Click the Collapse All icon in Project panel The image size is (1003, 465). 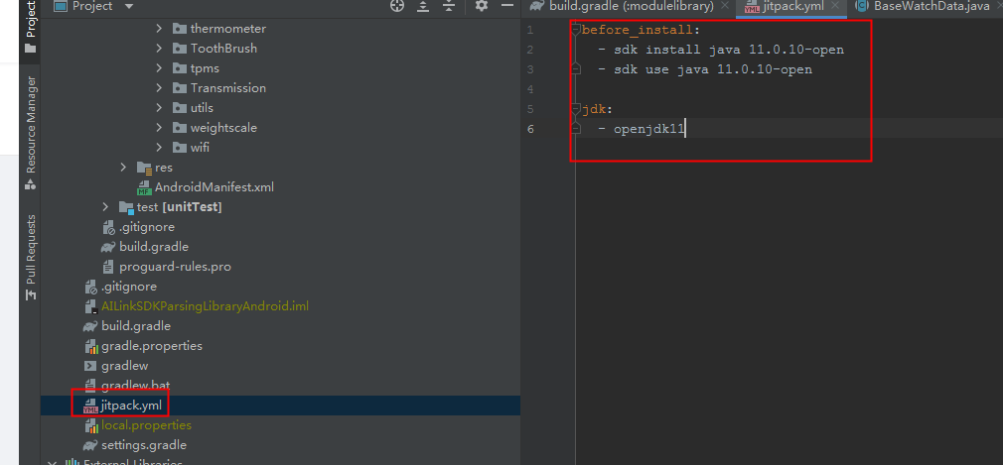point(449,7)
